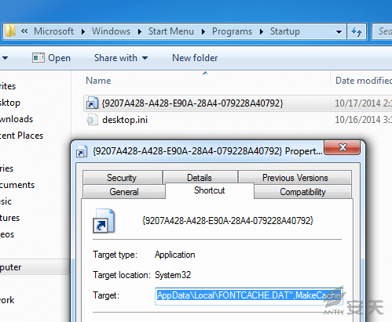Open Music library in navigation pane
Image resolution: width=392 pixels, height=322 pixels.
point(5,201)
